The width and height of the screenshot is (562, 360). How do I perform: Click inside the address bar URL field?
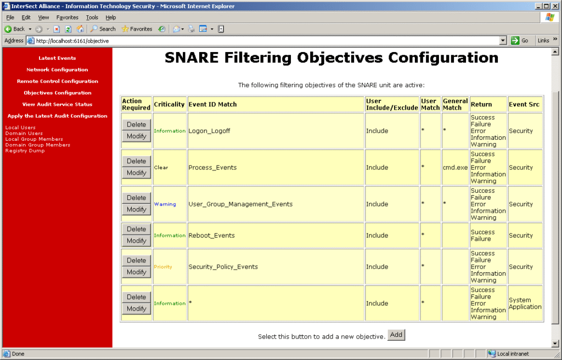[263, 41]
